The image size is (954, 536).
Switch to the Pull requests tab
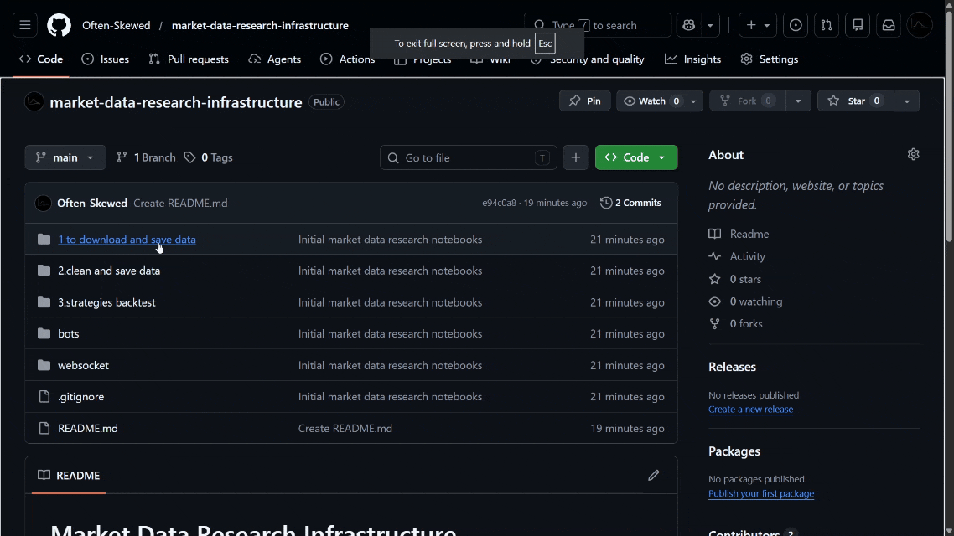[189, 59]
